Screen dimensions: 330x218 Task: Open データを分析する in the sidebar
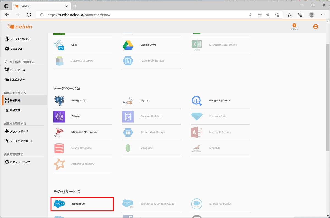(x=18, y=39)
